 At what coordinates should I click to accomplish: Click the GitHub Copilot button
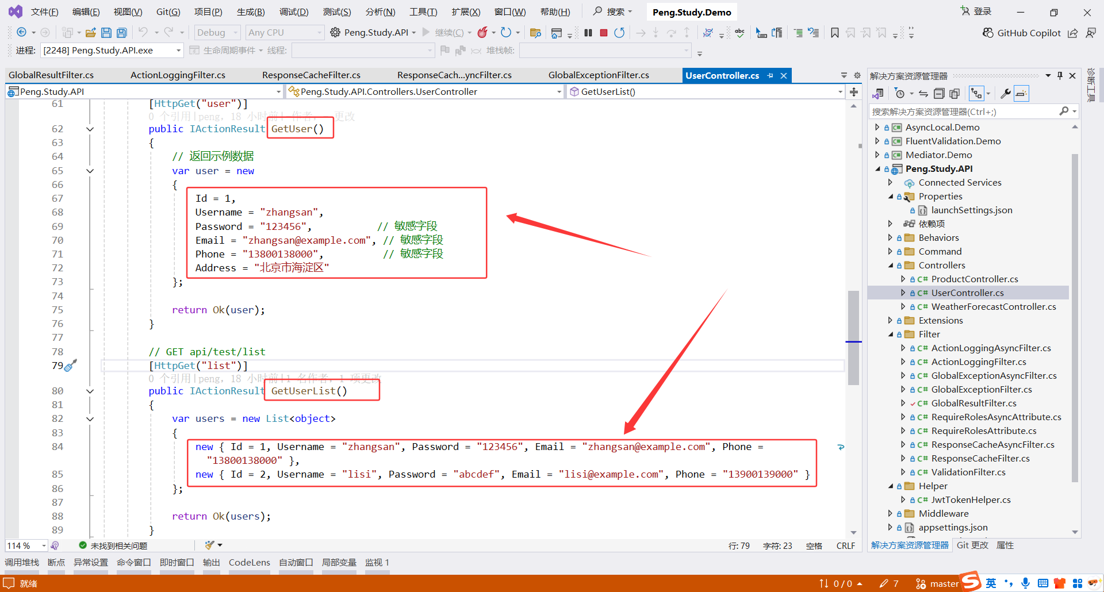point(1021,33)
